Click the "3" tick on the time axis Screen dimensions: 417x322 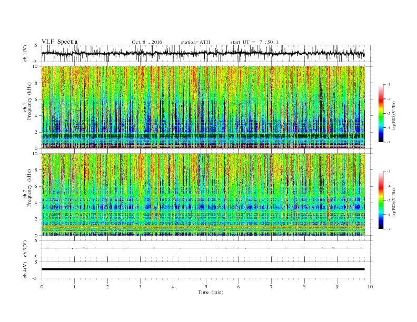click(140, 287)
